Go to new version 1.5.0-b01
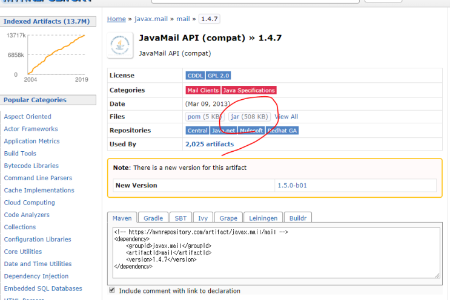This screenshot has width=450, height=300. [292, 185]
